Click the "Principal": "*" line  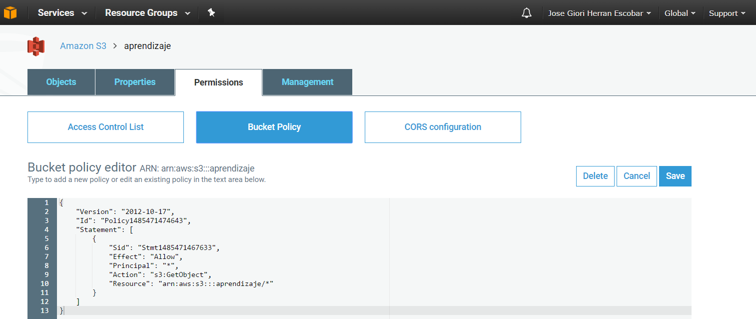coord(143,265)
